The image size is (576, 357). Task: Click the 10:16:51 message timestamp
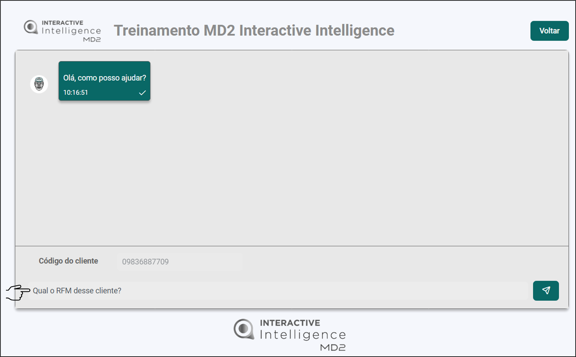click(x=76, y=93)
